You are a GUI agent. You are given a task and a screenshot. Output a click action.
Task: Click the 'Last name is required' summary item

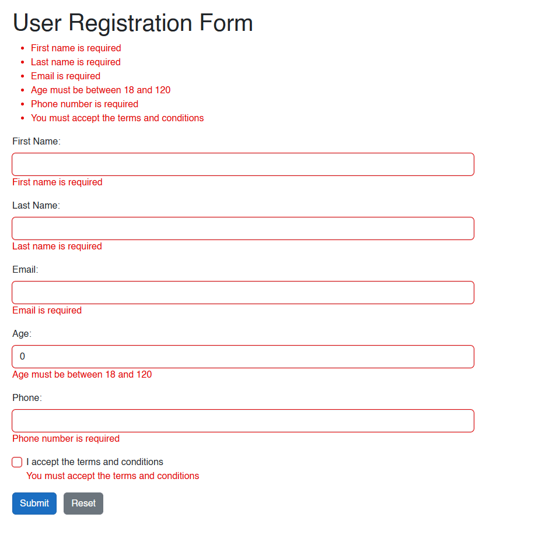tap(75, 62)
